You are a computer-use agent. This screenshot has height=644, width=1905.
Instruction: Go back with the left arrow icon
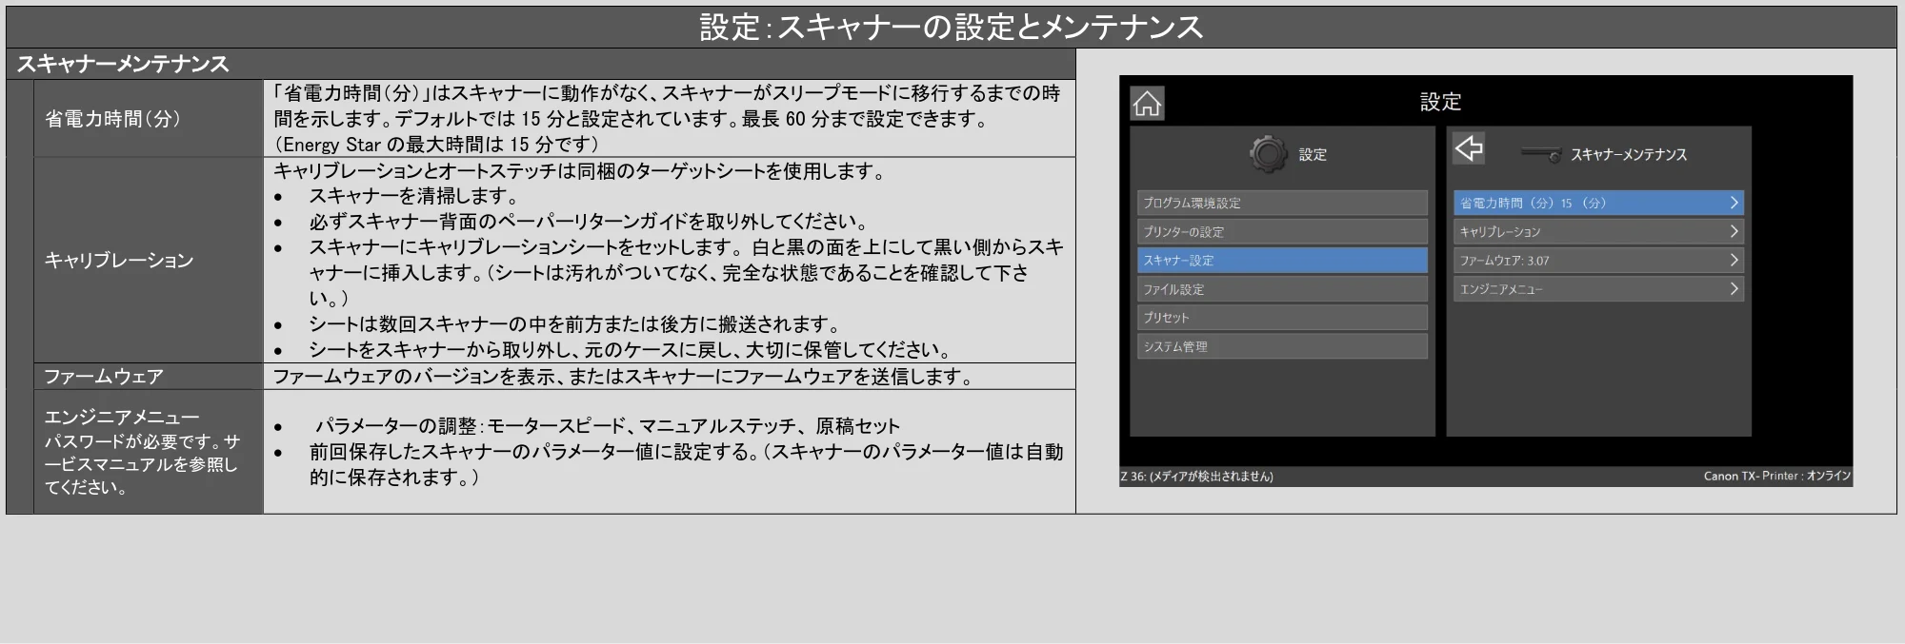1469,148
